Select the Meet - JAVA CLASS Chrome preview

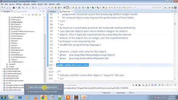point(43,87)
